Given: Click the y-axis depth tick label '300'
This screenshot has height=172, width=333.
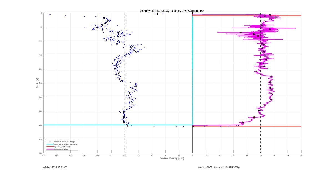Looking at the screenshot, I should click(41, 97).
